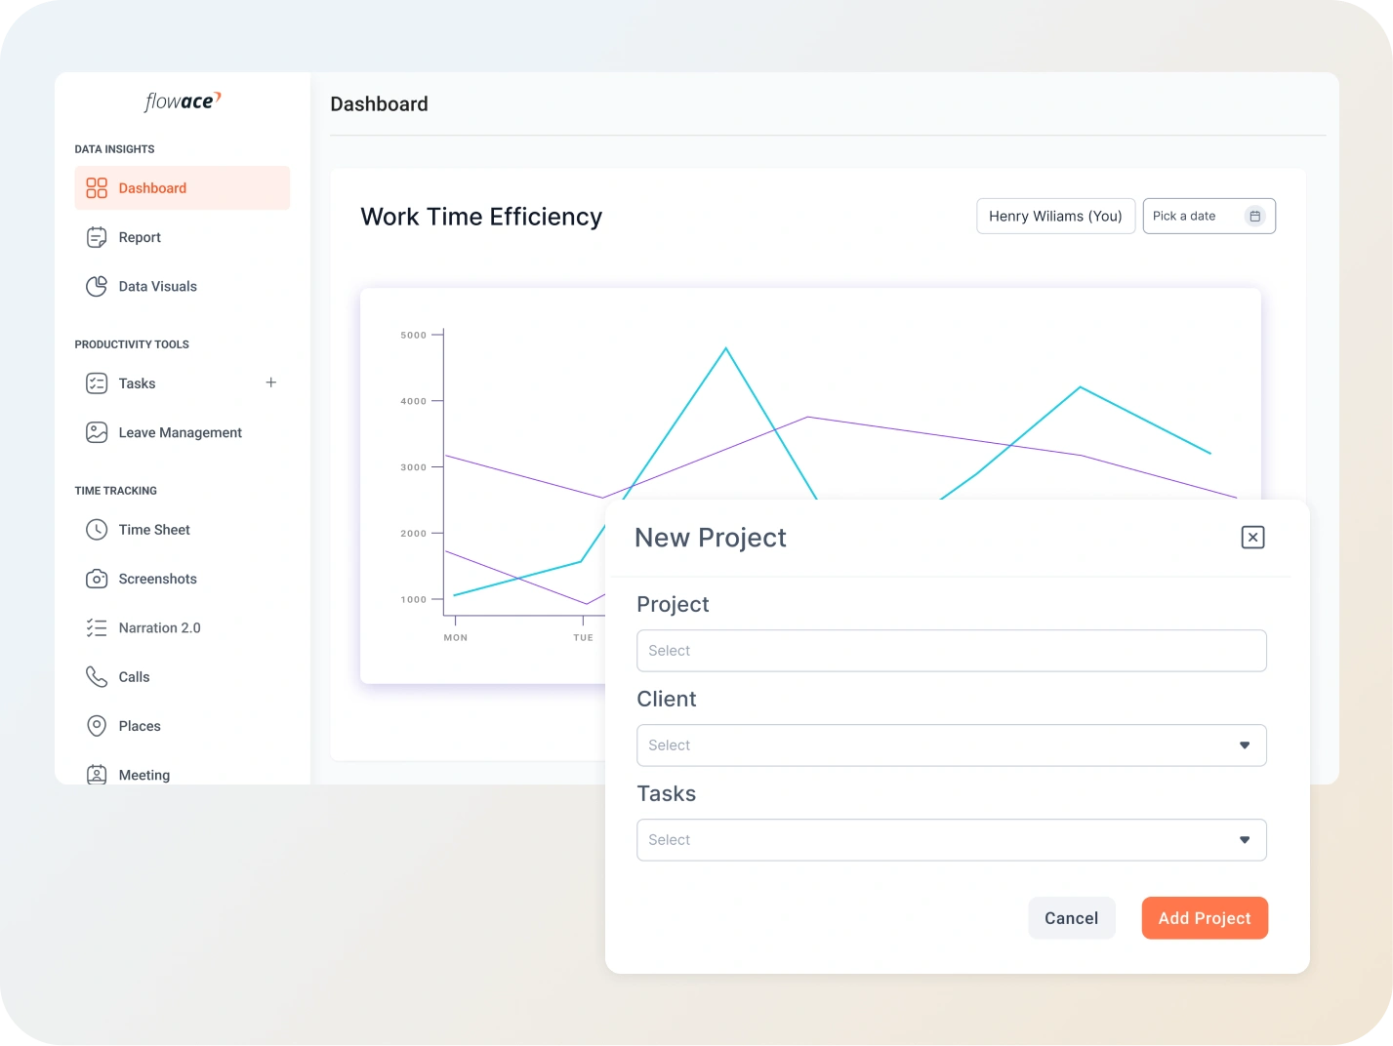Click the Data Visuals pie chart icon

click(x=97, y=286)
